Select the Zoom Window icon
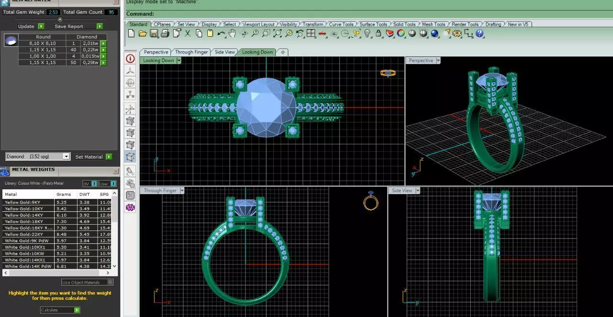This screenshot has height=317, width=613. 266,33
